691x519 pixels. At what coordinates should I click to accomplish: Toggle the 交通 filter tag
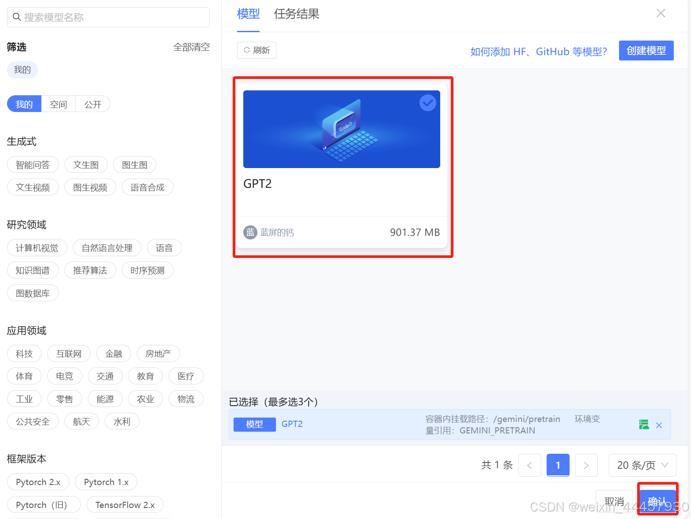(105, 376)
